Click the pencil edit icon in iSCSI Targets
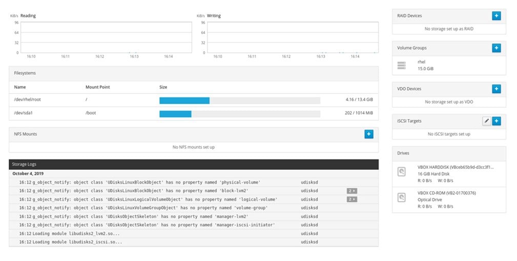The image size is (517, 261). coord(486,121)
